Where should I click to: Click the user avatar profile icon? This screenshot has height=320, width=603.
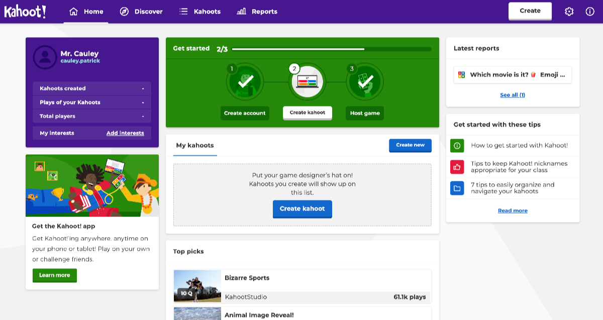[45, 57]
